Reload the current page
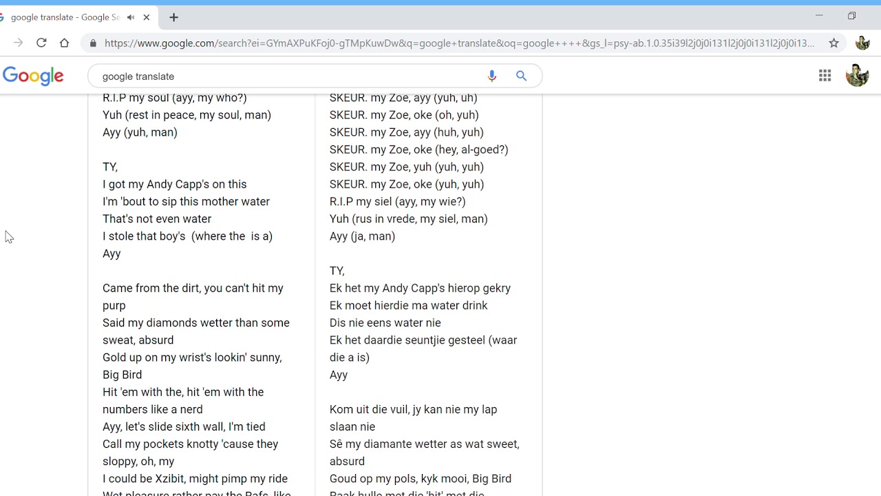881x496 pixels. click(x=41, y=43)
